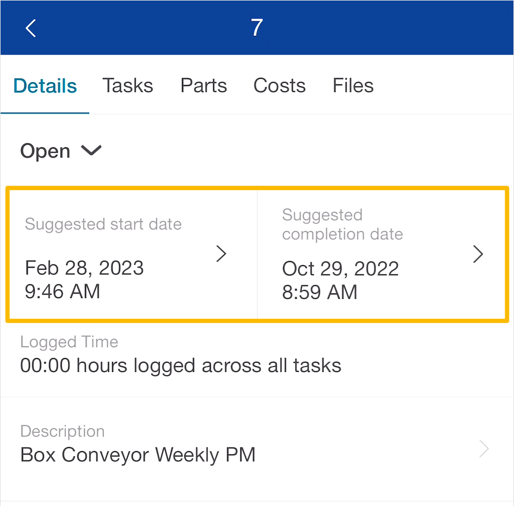514x506 pixels.
Task: Expand the completion date arrow chevron
Action: click(x=478, y=254)
